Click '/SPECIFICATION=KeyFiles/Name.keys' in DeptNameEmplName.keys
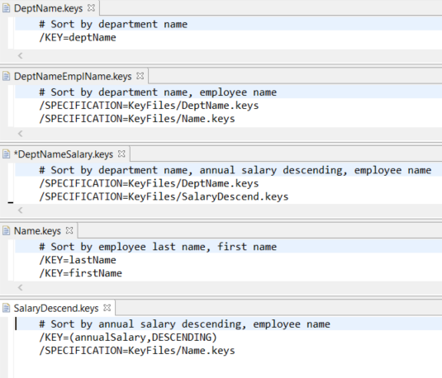442x378 pixels. pyautogui.click(x=137, y=119)
